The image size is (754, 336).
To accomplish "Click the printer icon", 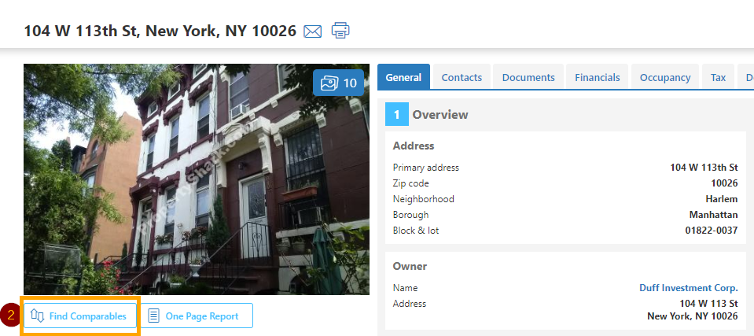I will point(340,31).
